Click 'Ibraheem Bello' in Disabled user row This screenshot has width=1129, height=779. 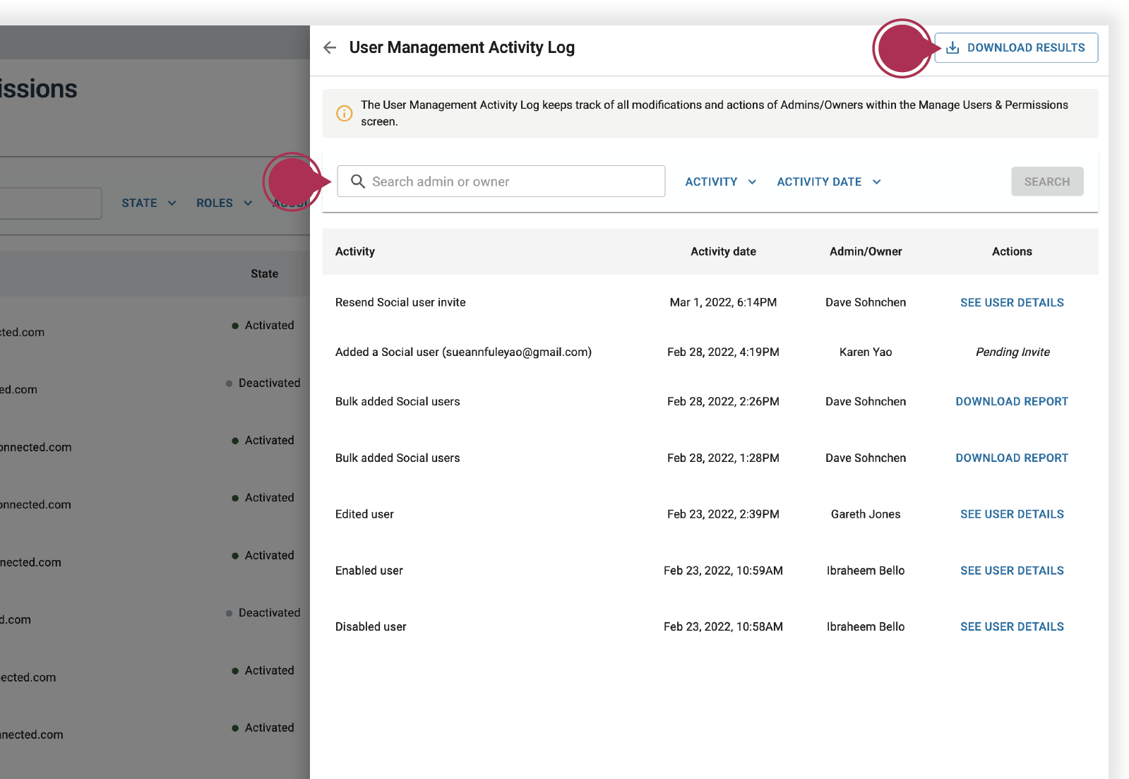(866, 626)
